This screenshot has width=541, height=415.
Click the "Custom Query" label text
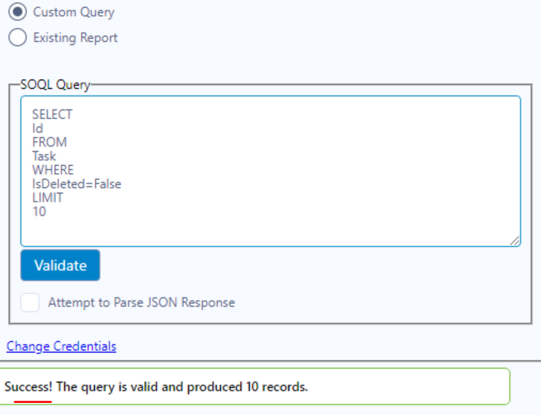point(73,13)
